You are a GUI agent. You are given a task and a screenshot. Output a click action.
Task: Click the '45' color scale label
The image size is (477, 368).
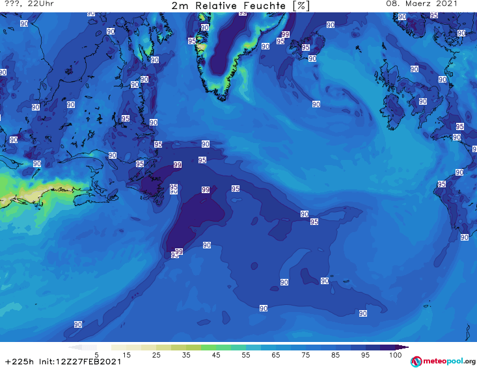(x=216, y=355)
